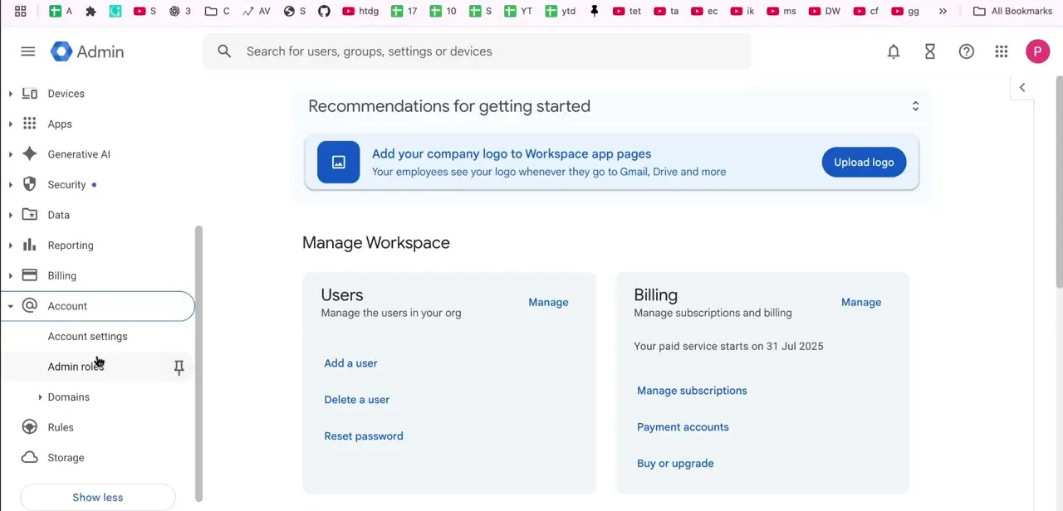The image size is (1063, 511).
Task: Open the AV chart bookmark
Action: (256, 11)
